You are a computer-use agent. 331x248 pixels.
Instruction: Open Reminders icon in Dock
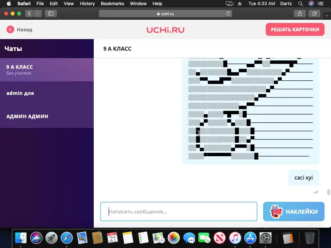143,238
